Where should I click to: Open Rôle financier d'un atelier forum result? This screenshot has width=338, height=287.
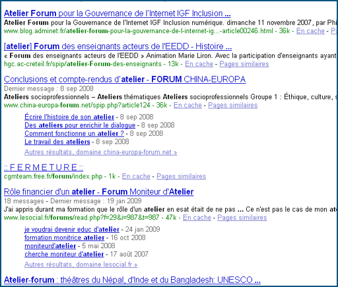[x=99, y=192]
